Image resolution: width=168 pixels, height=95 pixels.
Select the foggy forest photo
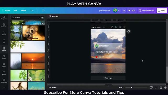click(x=16, y=61)
